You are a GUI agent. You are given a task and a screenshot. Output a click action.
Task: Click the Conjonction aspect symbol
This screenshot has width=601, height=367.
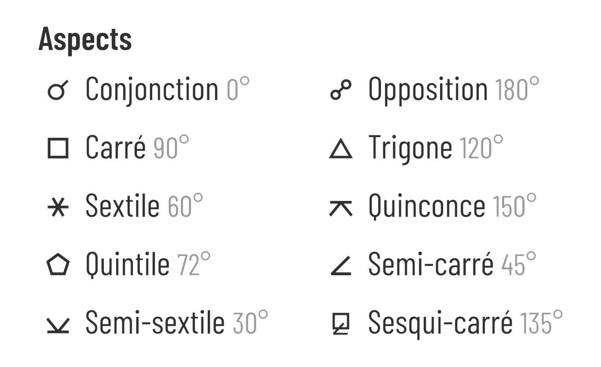(x=58, y=90)
